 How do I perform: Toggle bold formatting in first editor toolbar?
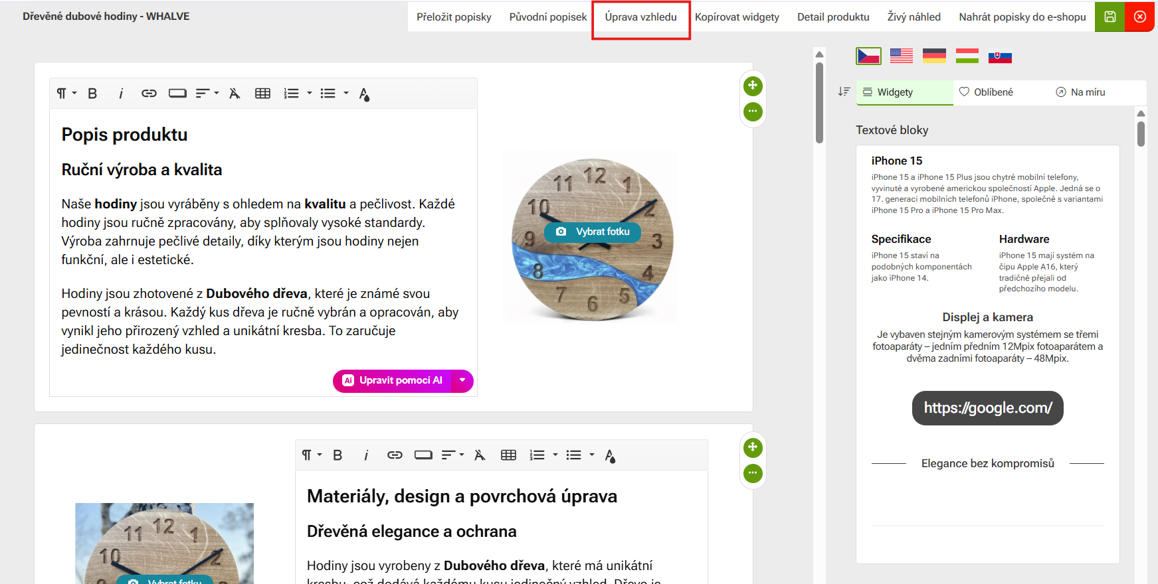pyautogui.click(x=92, y=94)
